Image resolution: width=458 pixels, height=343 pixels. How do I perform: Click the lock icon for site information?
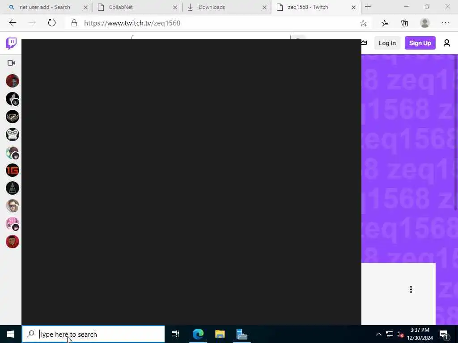pyautogui.click(x=74, y=23)
